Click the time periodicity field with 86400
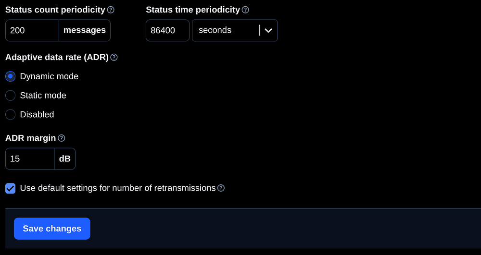 click(167, 30)
